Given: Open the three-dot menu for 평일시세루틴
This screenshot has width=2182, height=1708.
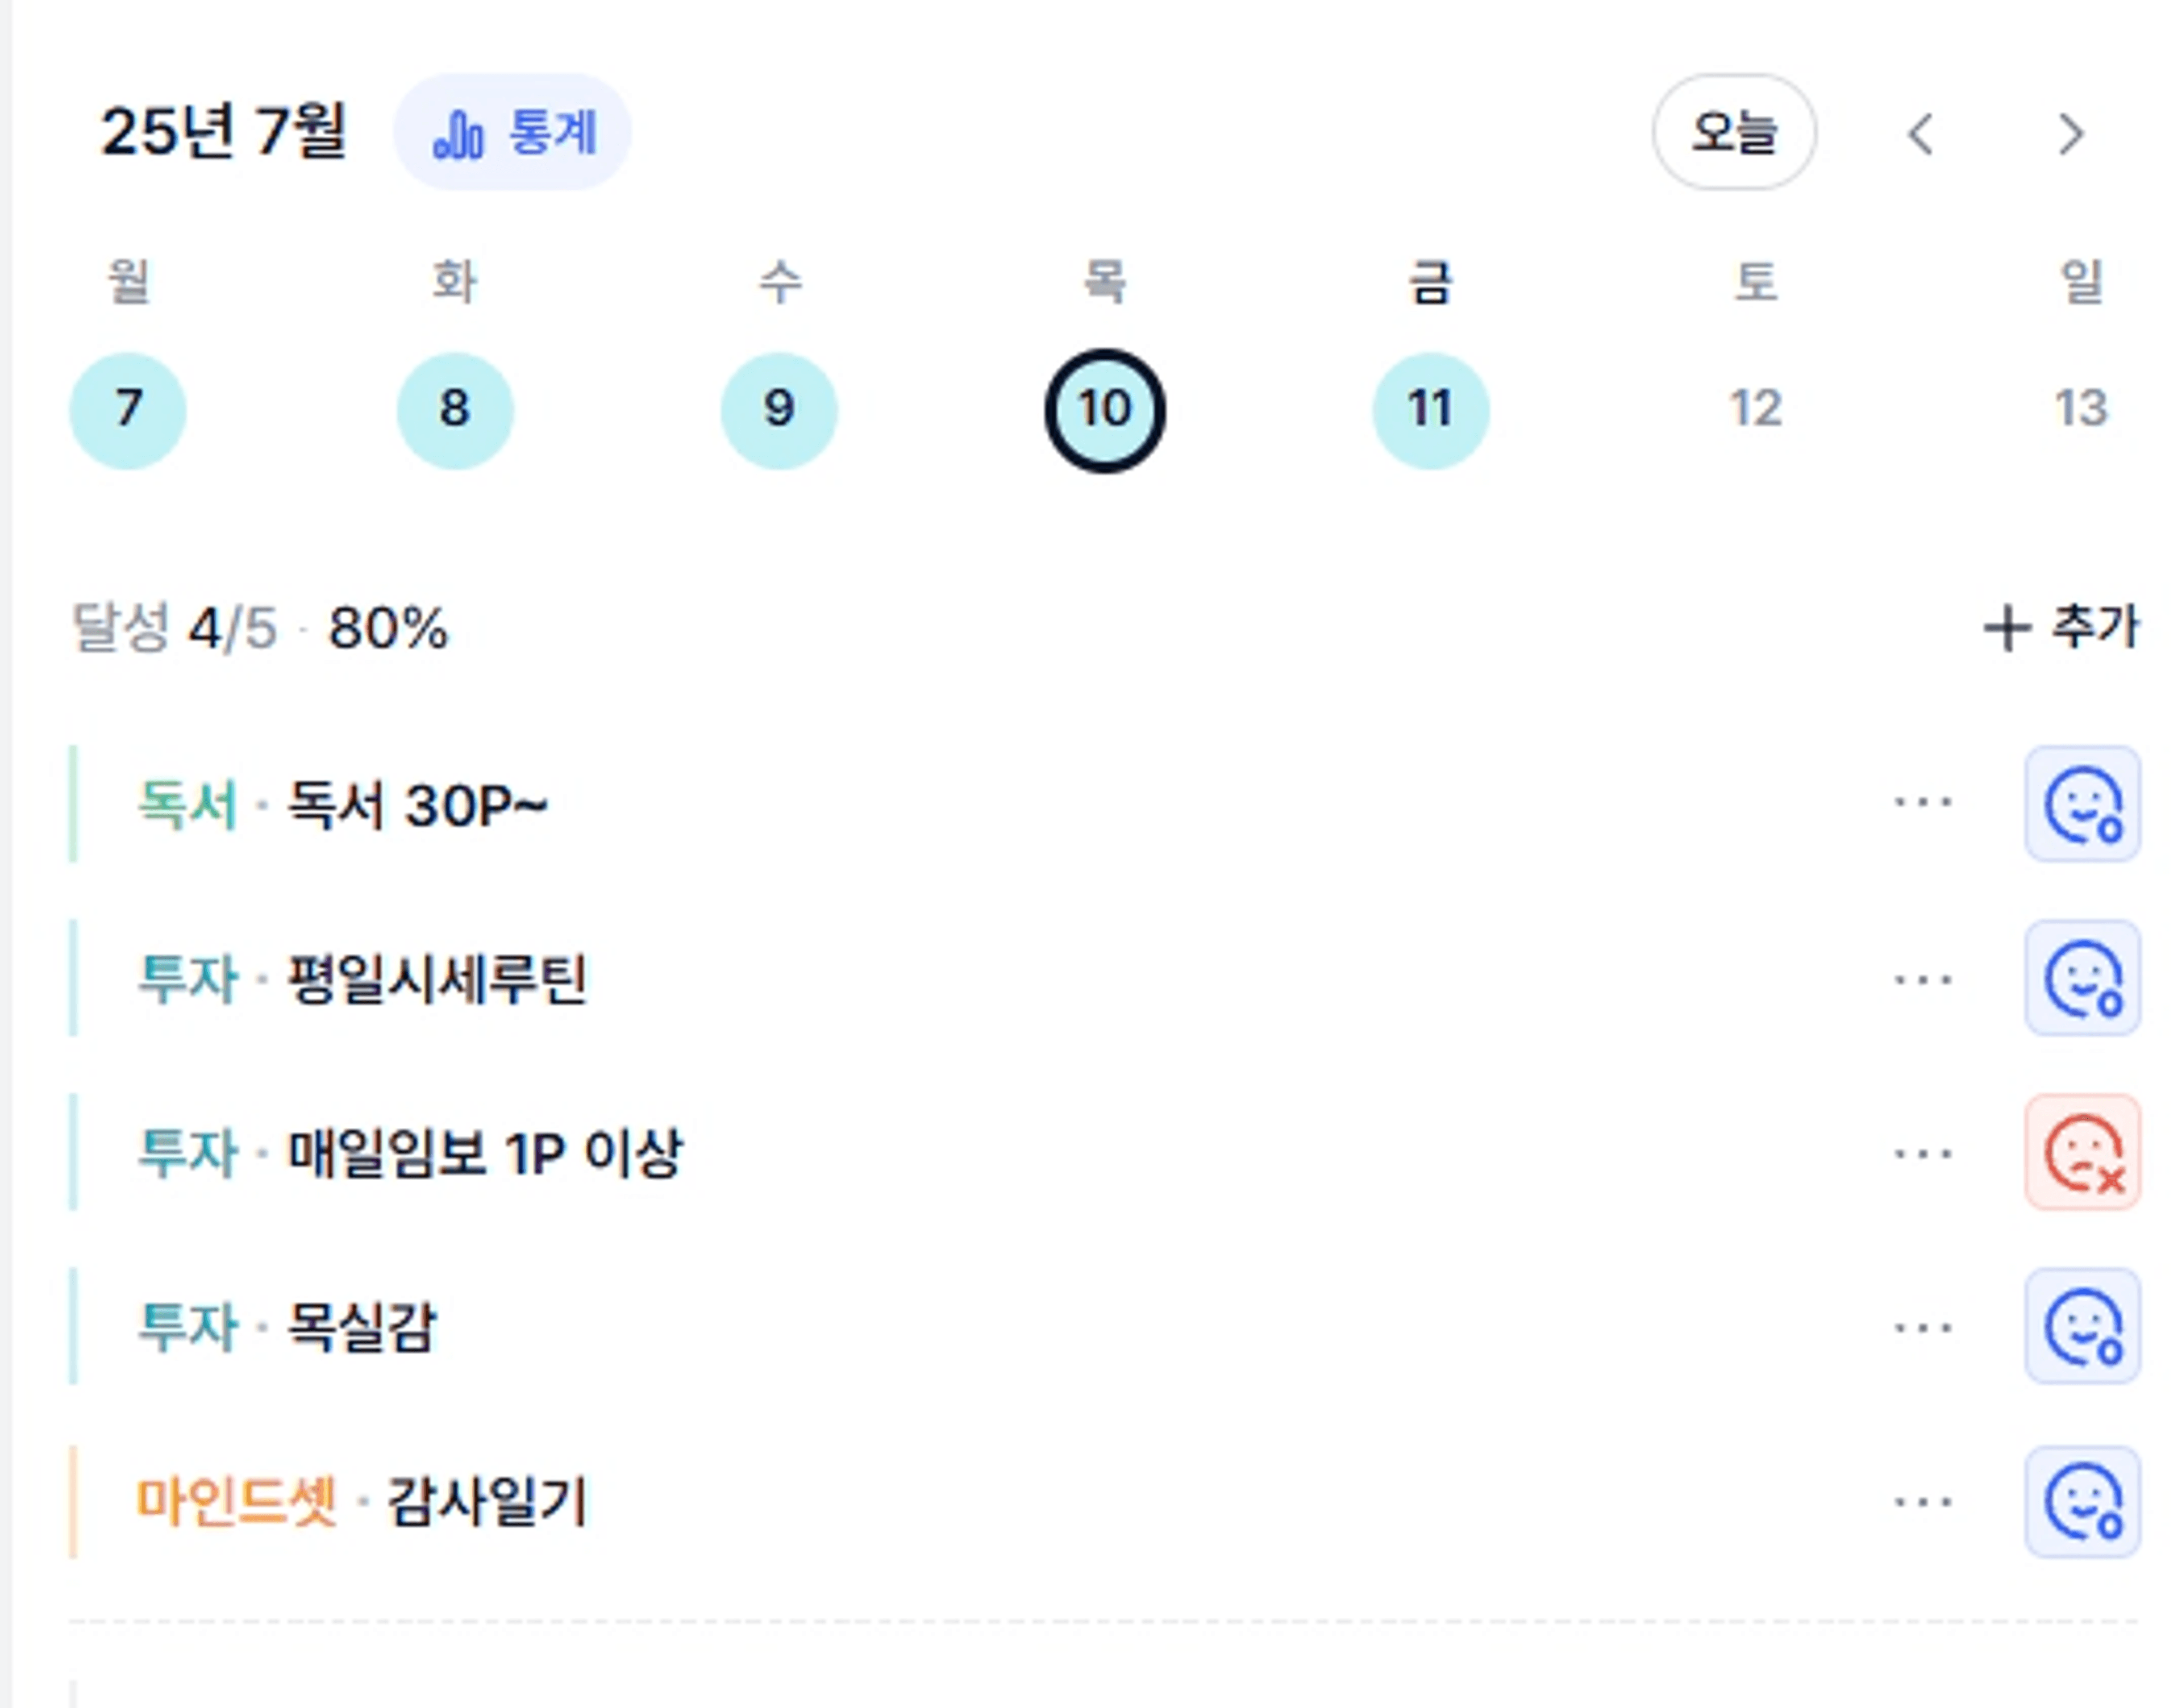Looking at the screenshot, I should coord(1923,979).
